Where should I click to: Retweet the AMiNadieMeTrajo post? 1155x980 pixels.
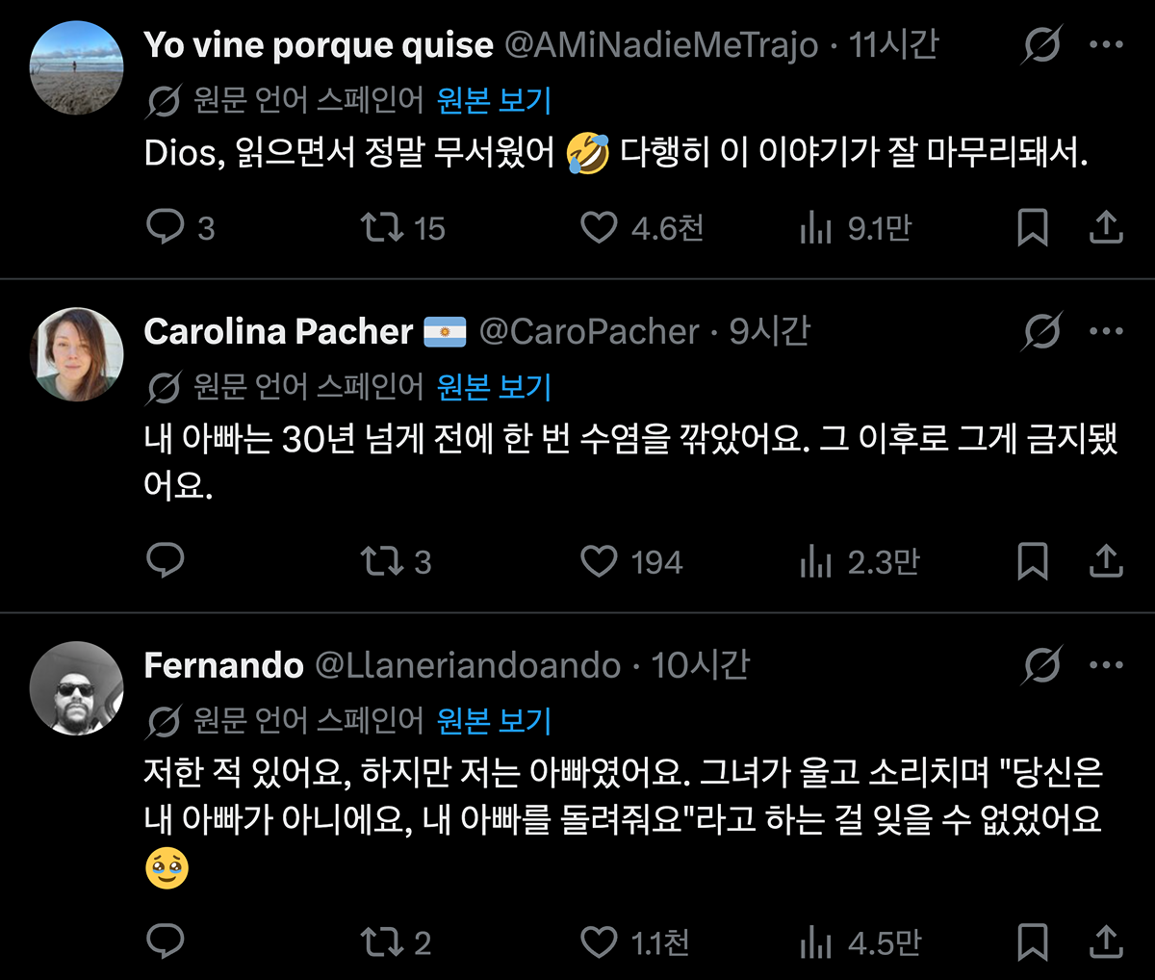click(382, 227)
